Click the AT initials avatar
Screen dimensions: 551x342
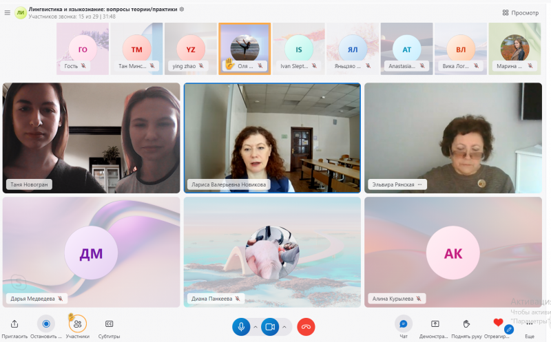406,49
